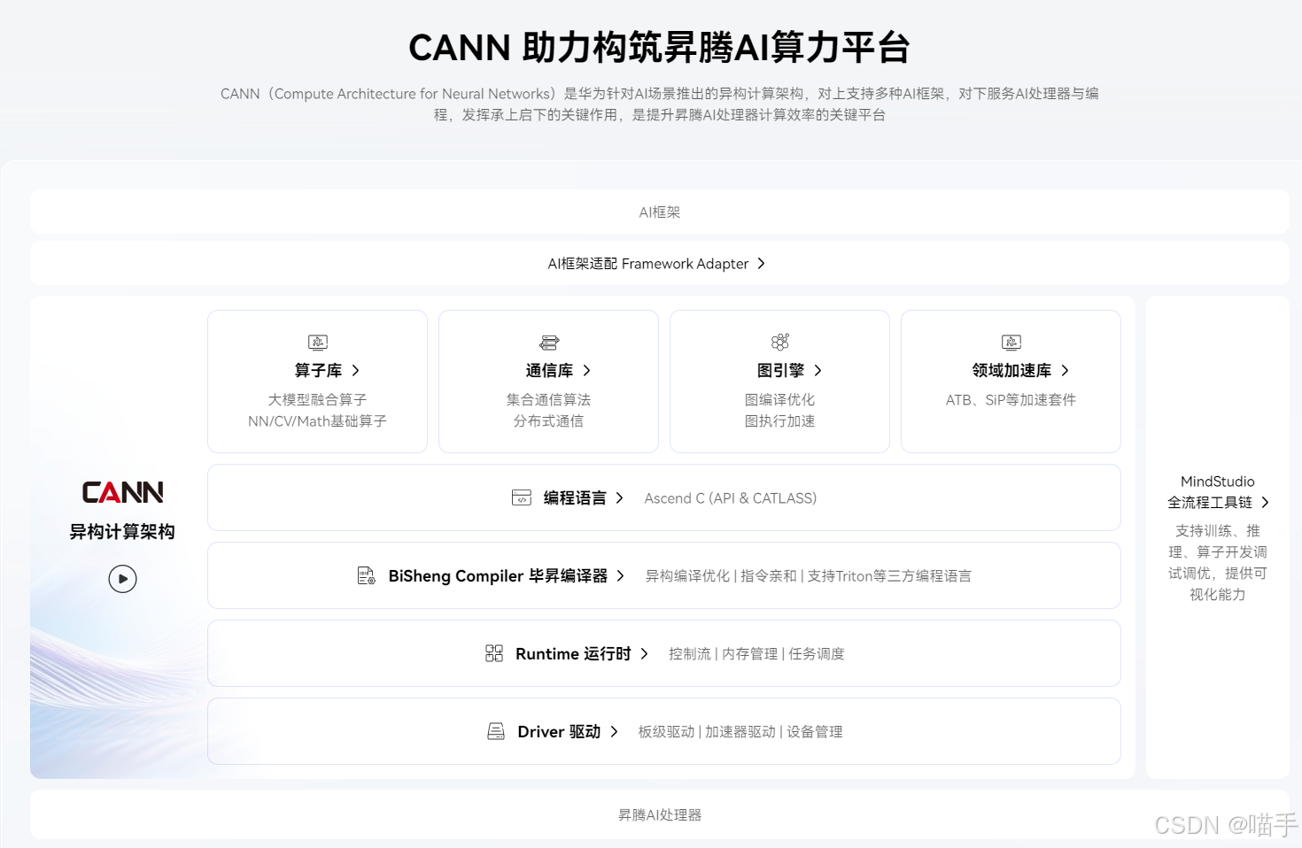Click the CANN intro paragraph text

660,104
